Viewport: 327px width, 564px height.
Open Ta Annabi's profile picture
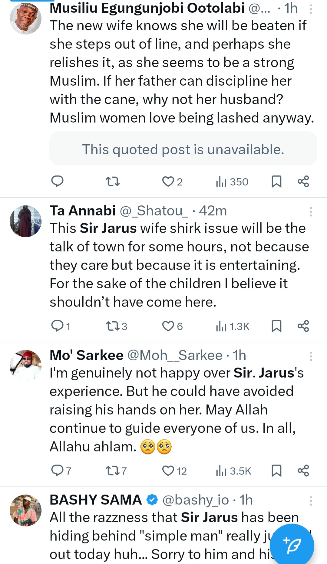tap(25, 221)
